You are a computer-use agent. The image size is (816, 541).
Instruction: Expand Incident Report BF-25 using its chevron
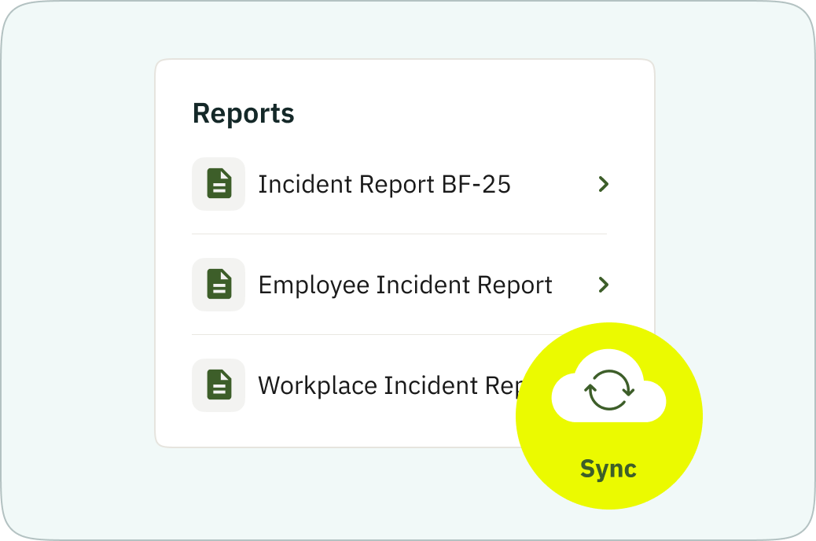(x=603, y=184)
